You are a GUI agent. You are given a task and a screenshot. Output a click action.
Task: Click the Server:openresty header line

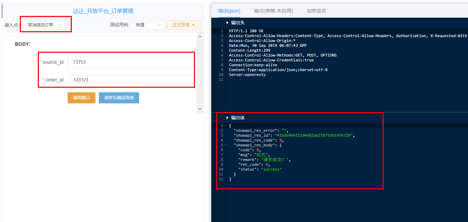(x=247, y=75)
